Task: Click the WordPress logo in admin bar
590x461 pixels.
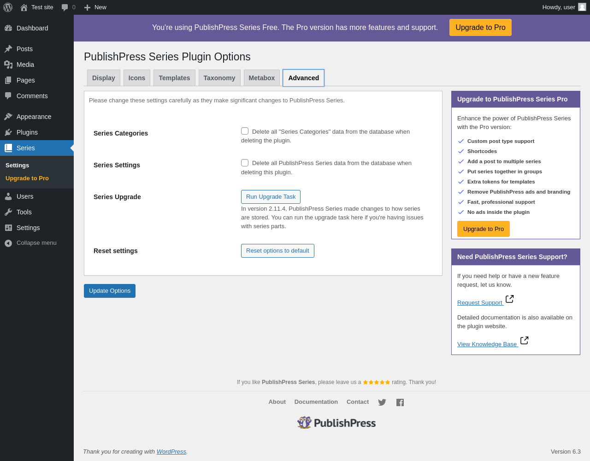Action: [8, 7]
